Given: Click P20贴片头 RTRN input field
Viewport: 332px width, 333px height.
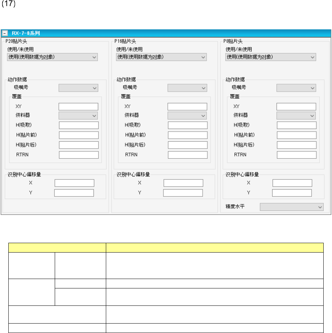Looking at the screenshot, I should (79, 155).
